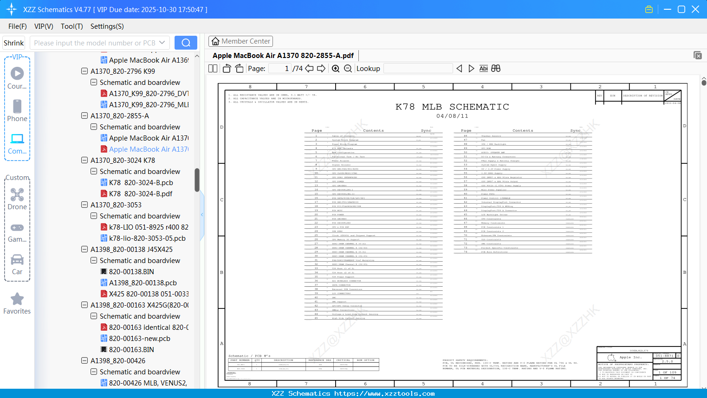The image size is (707, 398).
Task: Collapse Schematic and boardview under A1370_820-3053
Action: pyautogui.click(x=94, y=216)
